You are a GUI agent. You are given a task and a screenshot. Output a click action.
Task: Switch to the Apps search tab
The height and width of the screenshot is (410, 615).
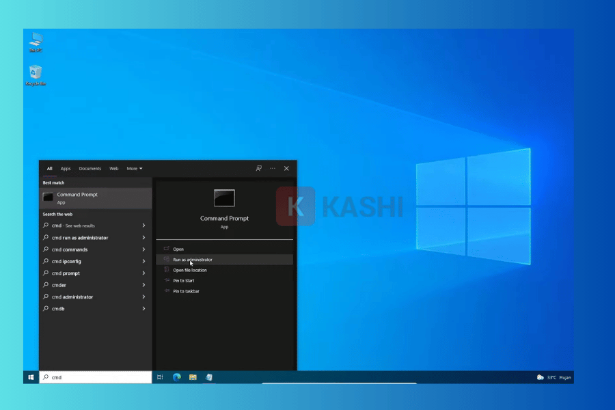66,168
